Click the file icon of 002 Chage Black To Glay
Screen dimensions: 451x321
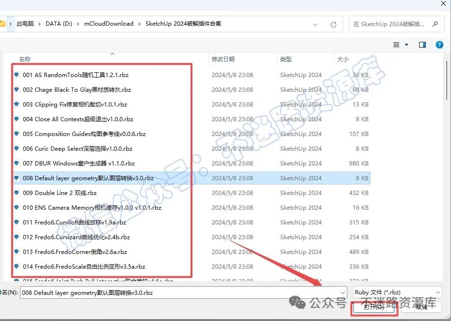(17, 89)
